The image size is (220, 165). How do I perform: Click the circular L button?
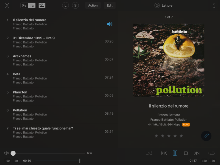tap(65, 5)
